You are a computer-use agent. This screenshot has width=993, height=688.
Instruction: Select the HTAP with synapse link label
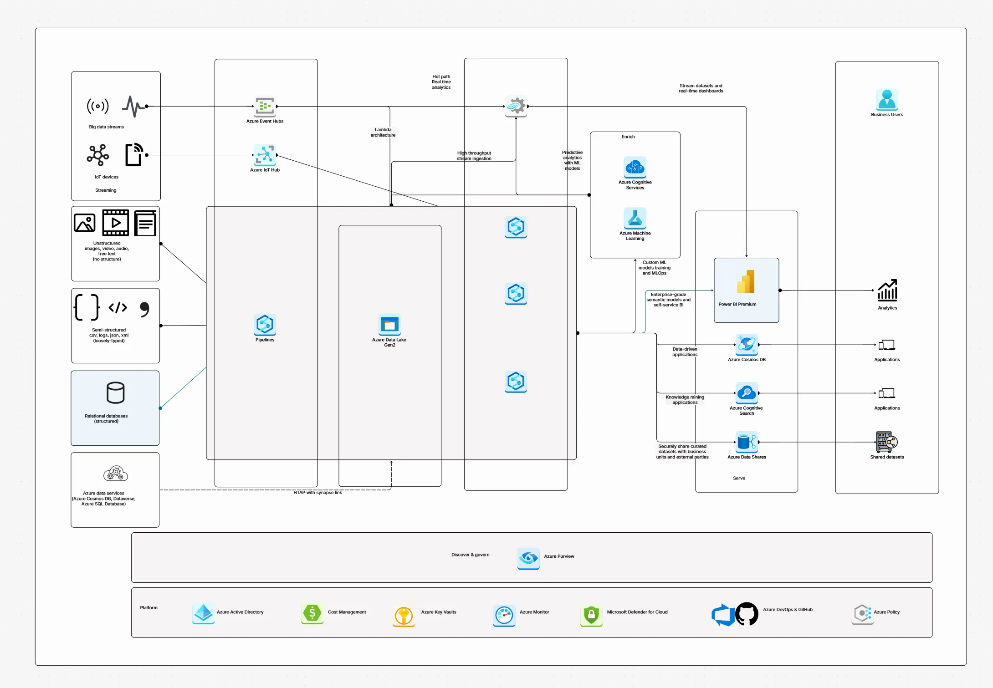[x=317, y=493]
